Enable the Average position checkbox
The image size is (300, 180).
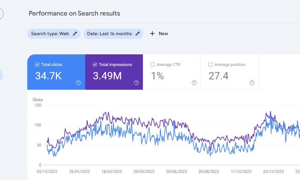pos(210,64)
